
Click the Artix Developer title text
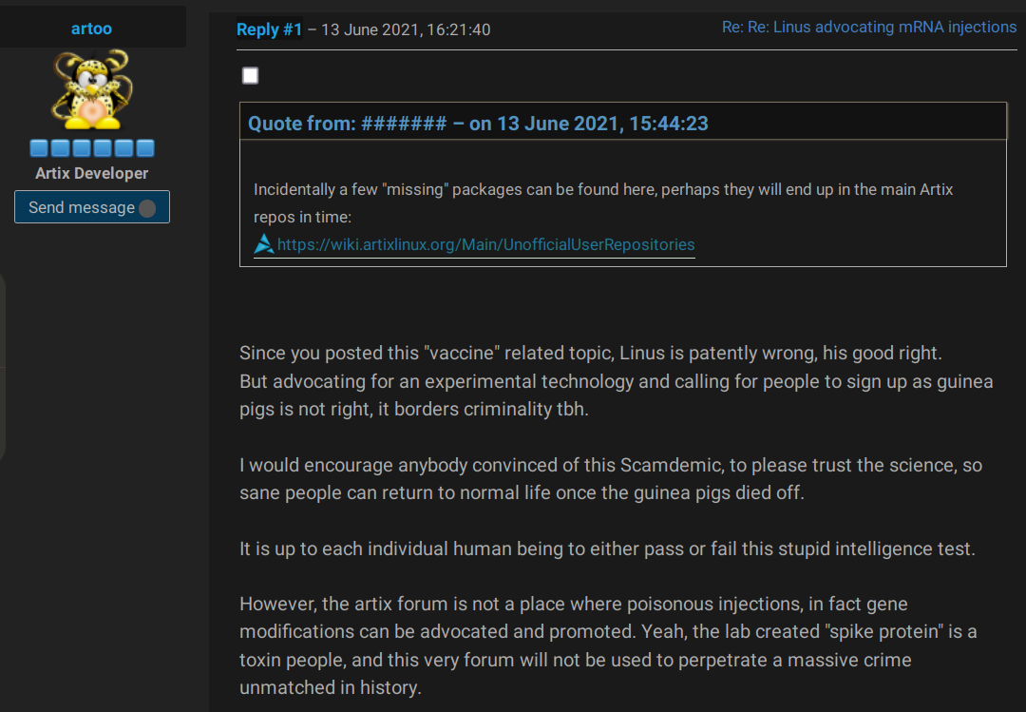(91, 173)
